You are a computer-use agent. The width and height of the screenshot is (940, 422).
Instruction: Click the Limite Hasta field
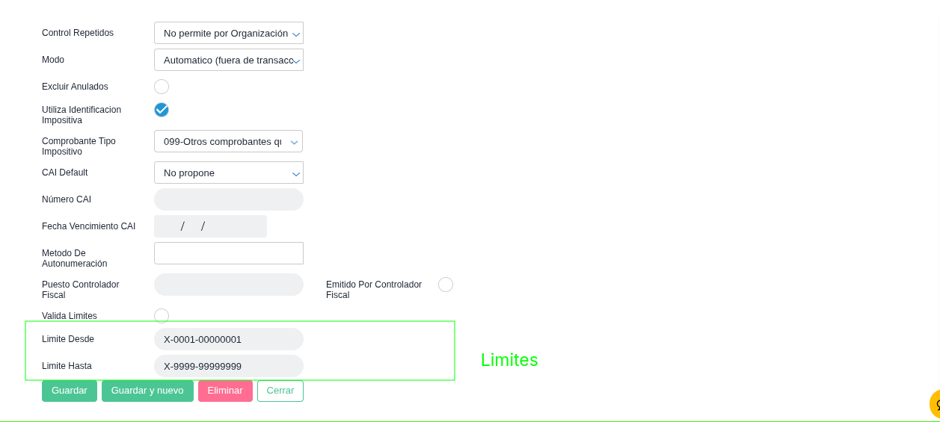click(x=229, y=366)
